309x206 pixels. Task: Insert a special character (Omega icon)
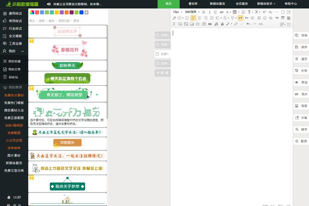259,18
